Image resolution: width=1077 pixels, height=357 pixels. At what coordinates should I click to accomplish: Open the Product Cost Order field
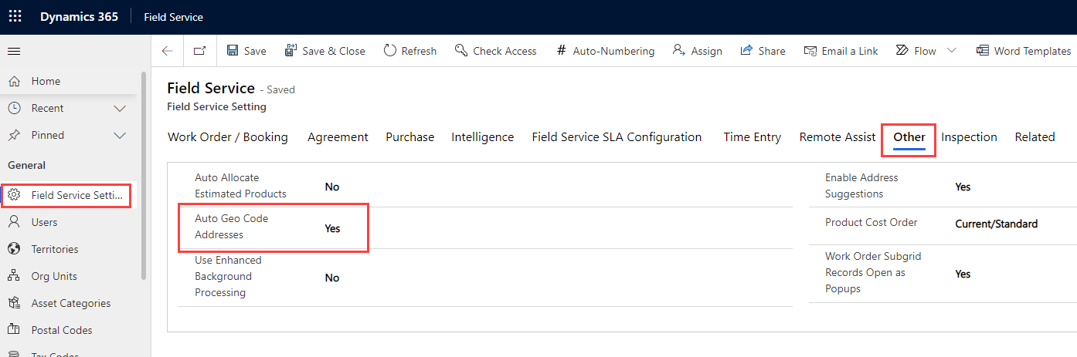point(996,224)
